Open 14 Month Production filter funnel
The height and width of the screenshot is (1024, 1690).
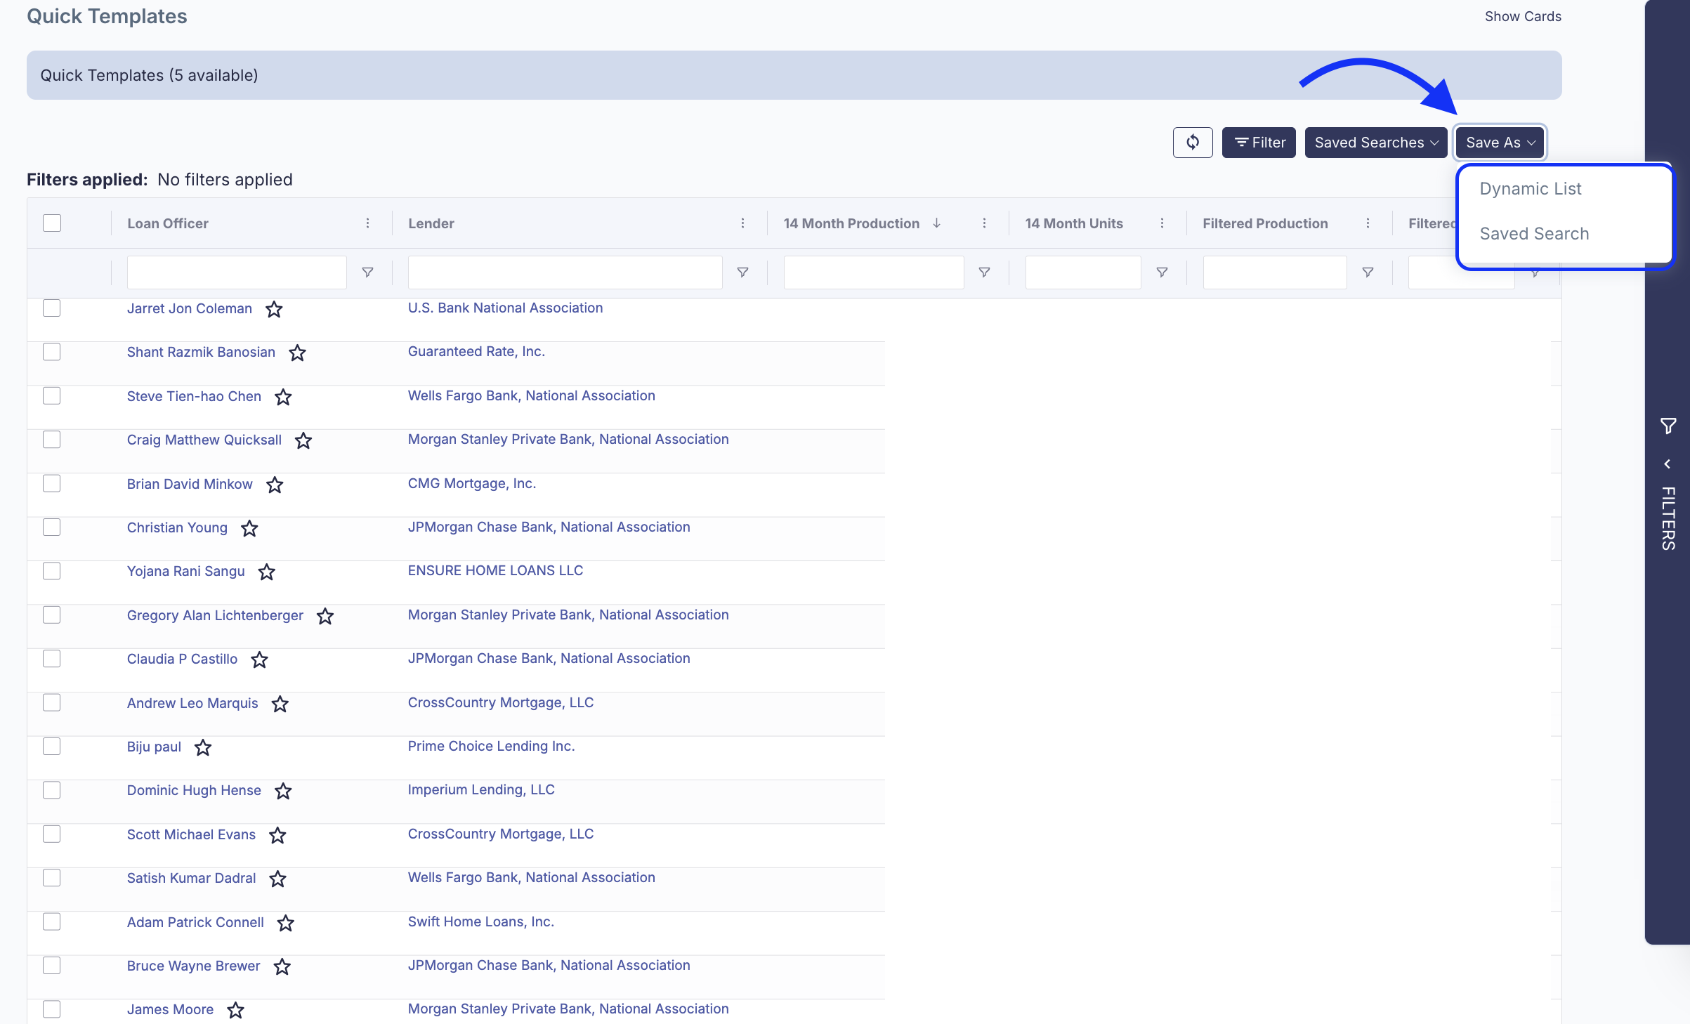984,273
